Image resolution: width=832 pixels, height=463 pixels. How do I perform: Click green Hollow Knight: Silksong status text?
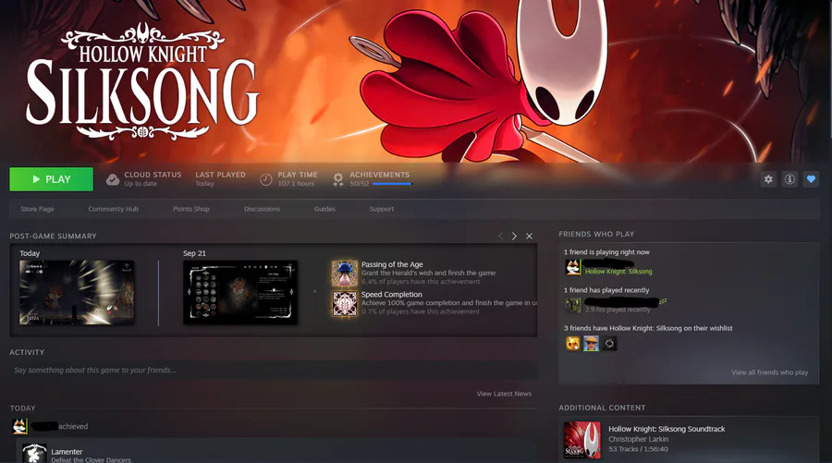point(618,271)
